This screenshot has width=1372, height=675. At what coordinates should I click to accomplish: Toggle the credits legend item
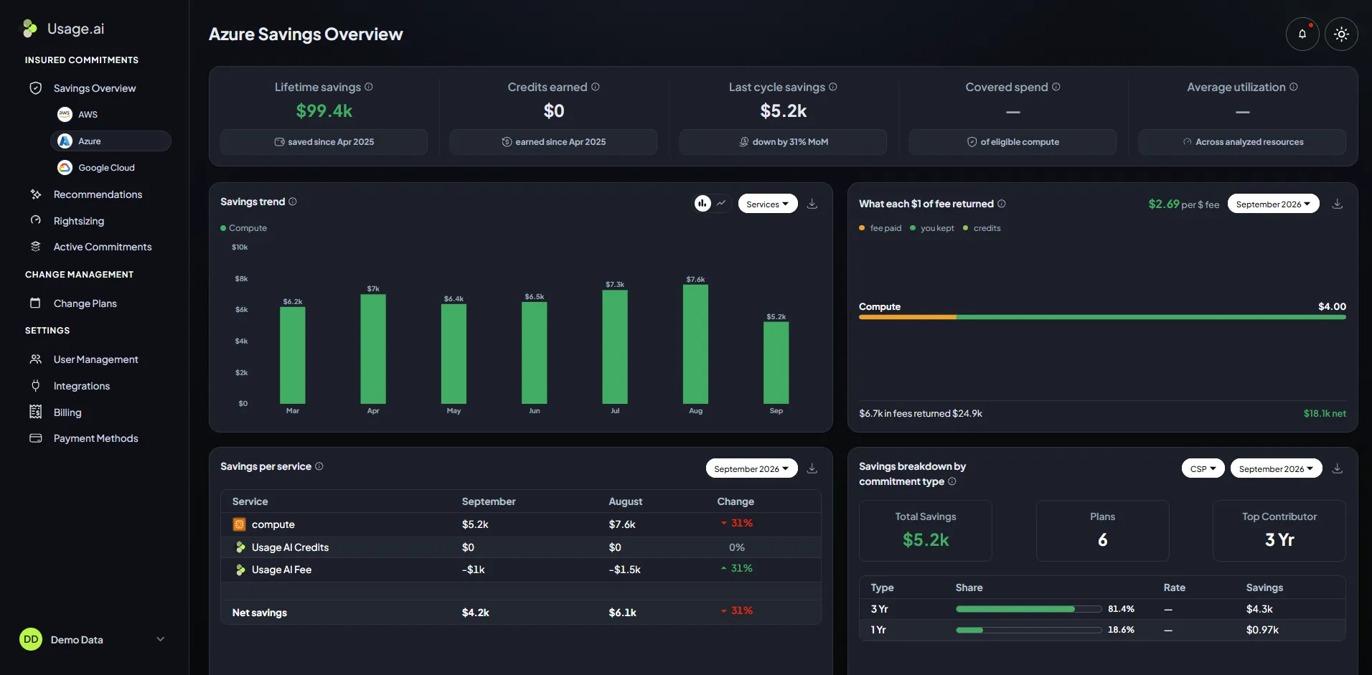click(982, 228)
